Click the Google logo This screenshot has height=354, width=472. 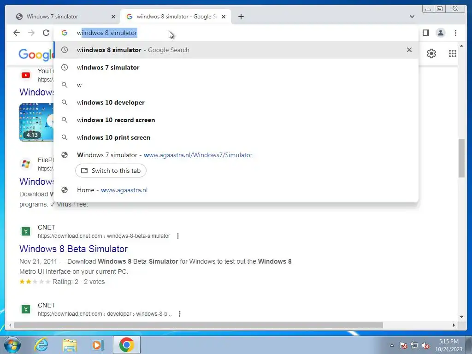[x=36, y=54]
